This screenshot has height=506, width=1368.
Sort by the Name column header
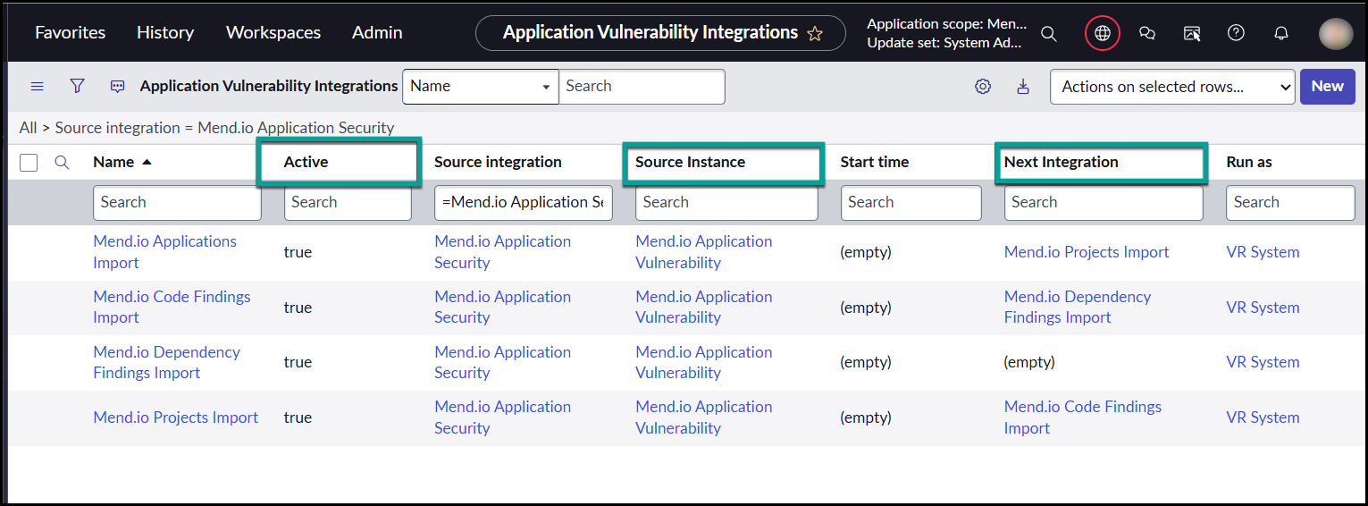click(113, 162)
